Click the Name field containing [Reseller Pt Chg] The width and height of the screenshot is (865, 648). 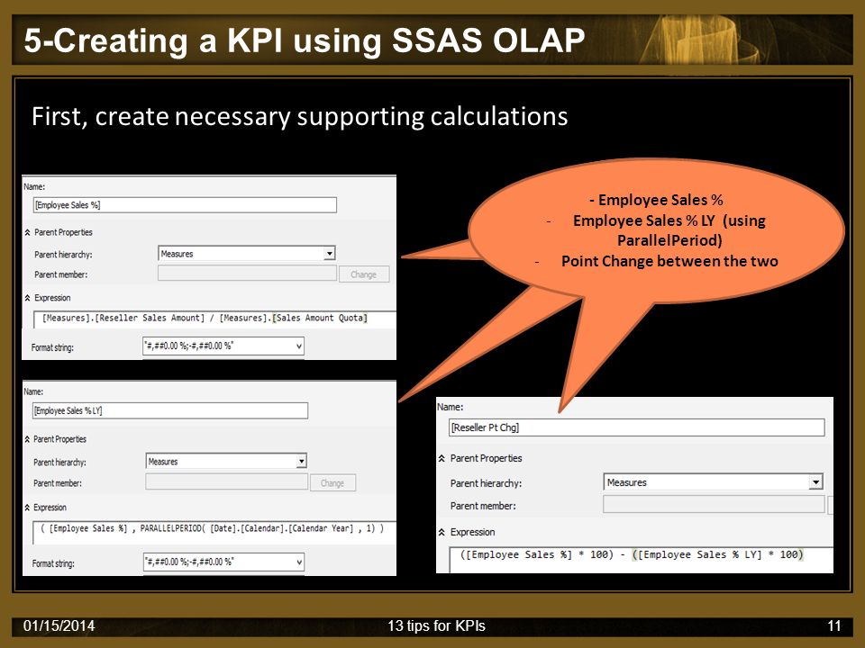click(x=637, y=427)
